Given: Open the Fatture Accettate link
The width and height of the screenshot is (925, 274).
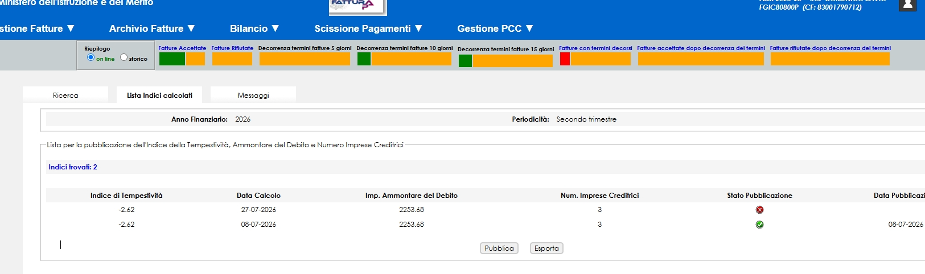Looking at the screenshot, I should [x=182, y=48].
